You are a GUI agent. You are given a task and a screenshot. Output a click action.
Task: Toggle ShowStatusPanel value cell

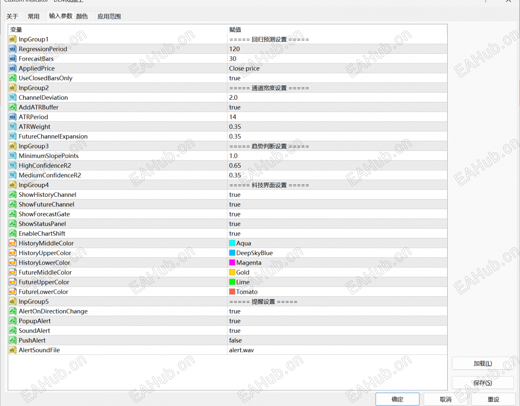coord(337,224)
